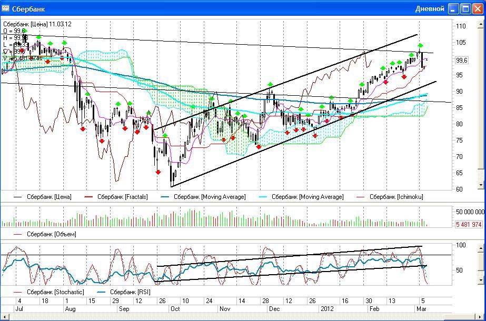The image size is (486, 321).
Task: Click the day label 16 on the time axis
Action: pyautogui.click(x=345, y=301)
